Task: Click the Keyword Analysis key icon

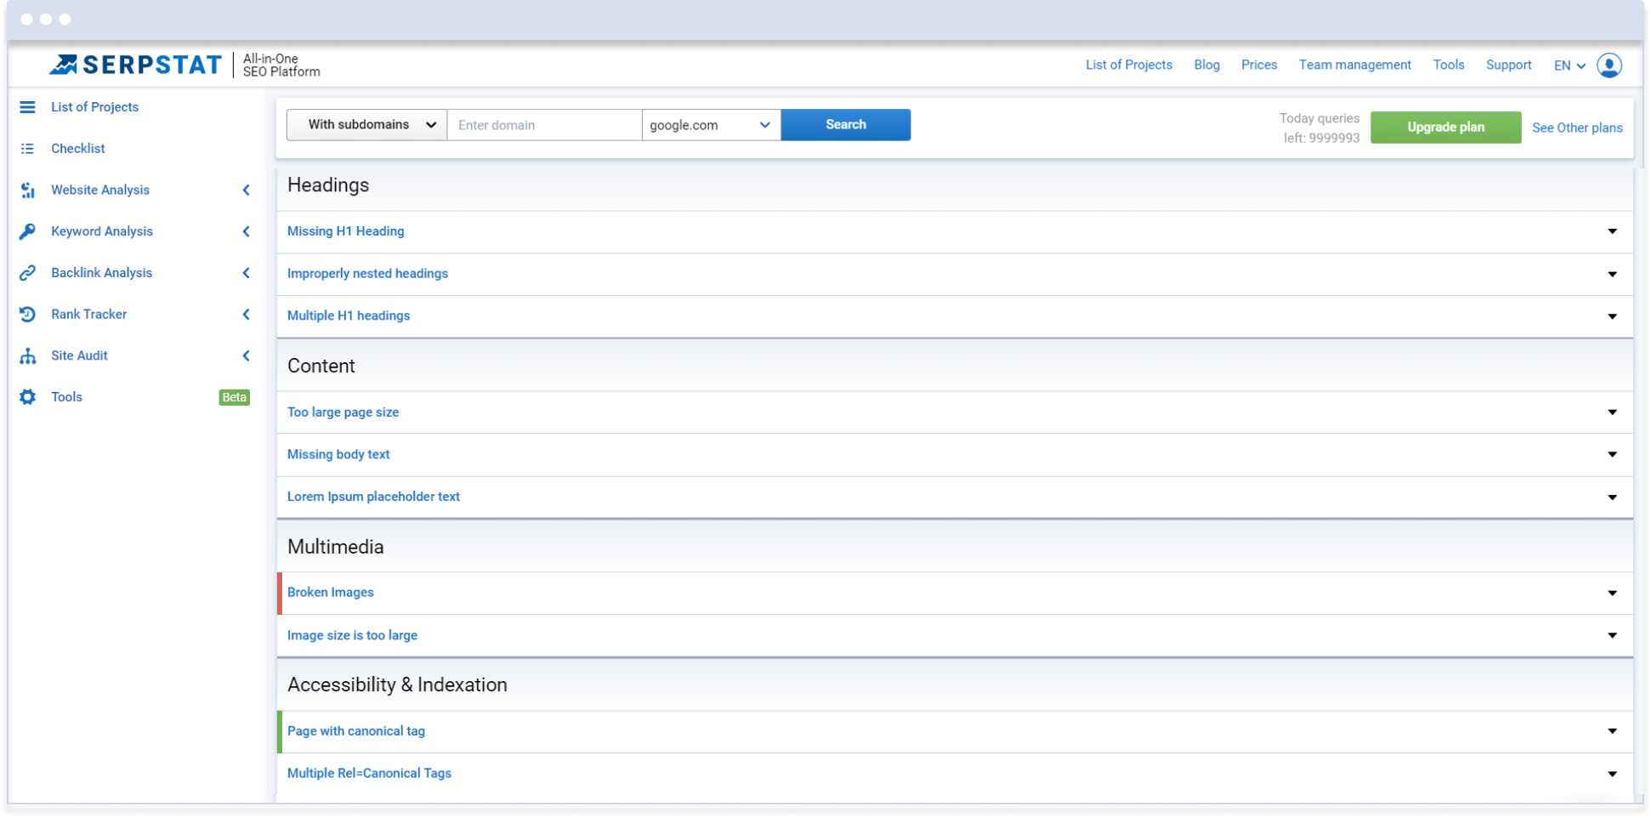Action: click(x=27, y=231)
